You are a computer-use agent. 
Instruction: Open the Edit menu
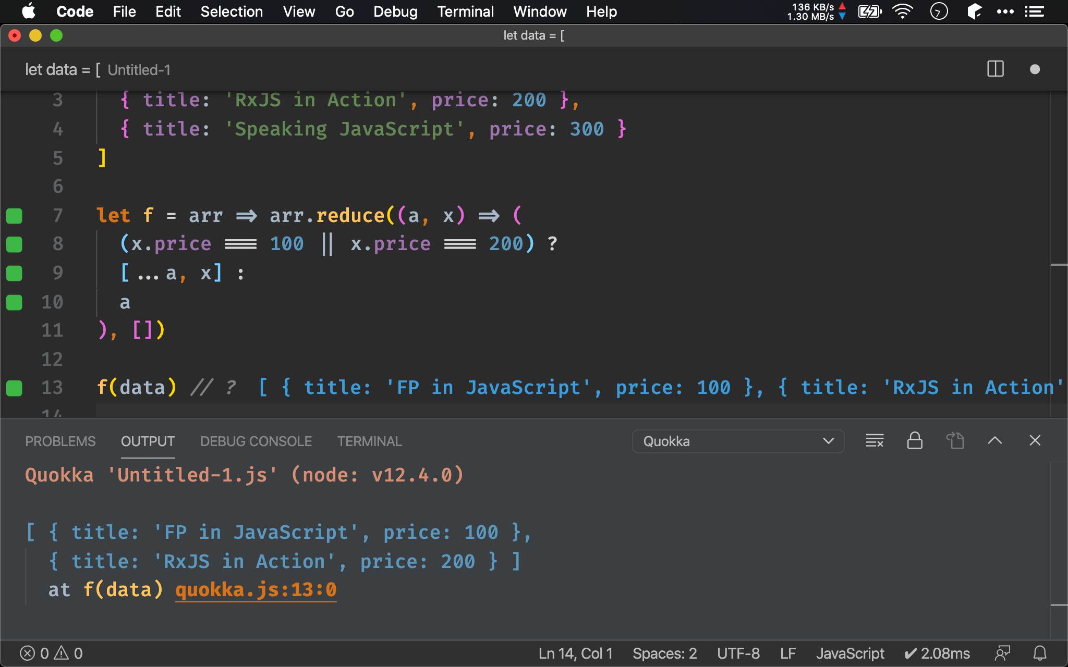[168, 11]
